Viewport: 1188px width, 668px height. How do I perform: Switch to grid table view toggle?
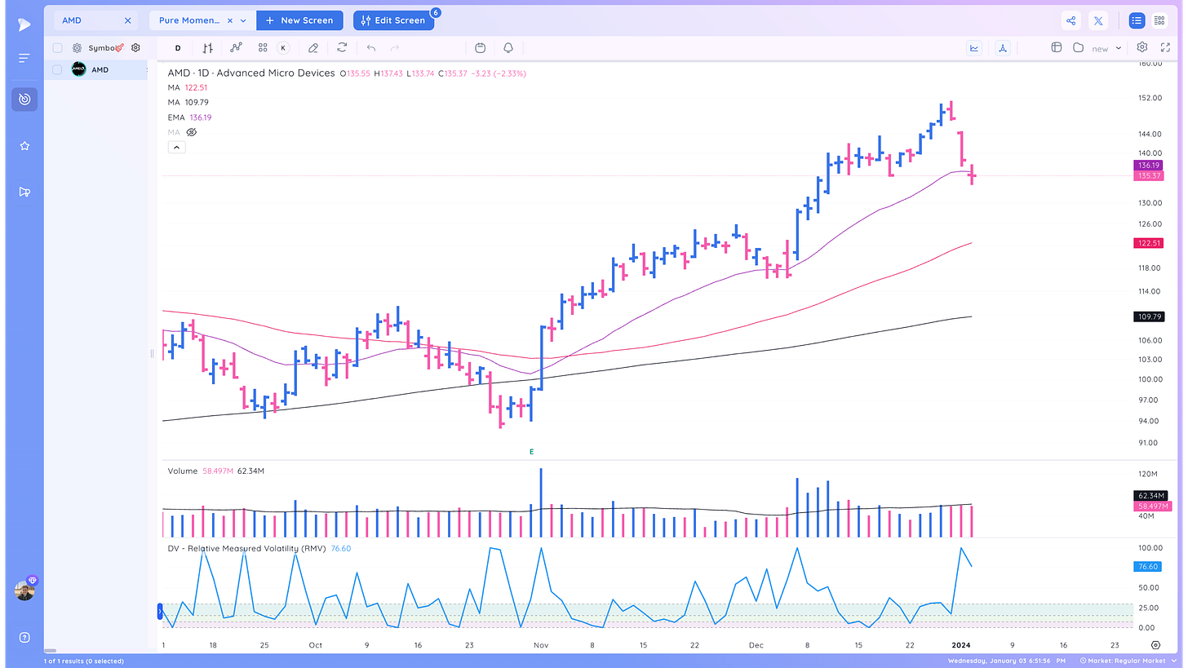pos(1159,20)
